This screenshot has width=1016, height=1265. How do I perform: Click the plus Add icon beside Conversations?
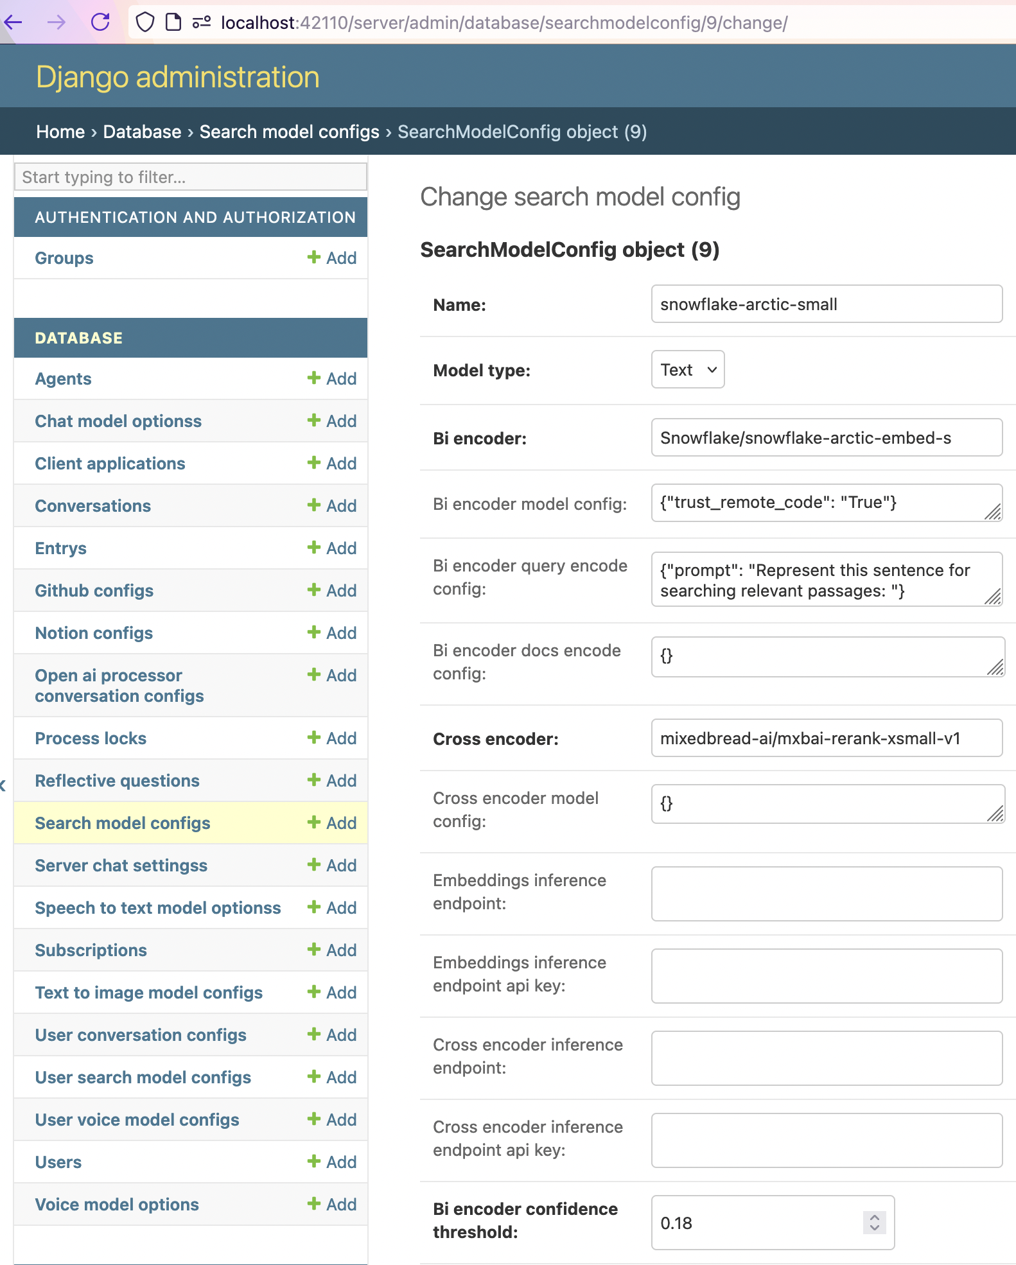[313, 505]
